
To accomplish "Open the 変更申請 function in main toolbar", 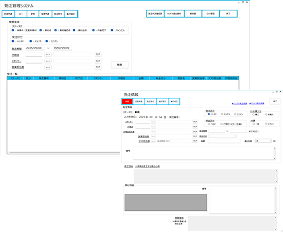I will click(x=45, y=14).
